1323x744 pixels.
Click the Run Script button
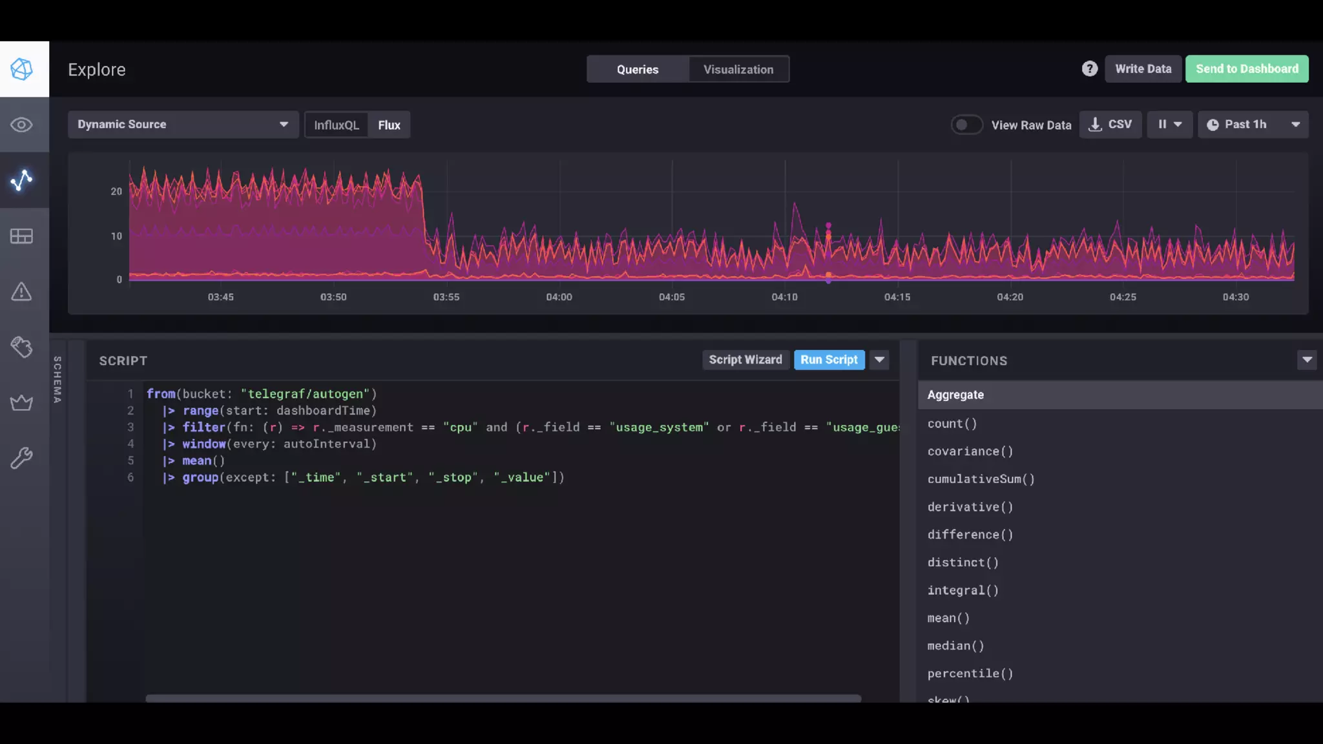pos(829,360)
